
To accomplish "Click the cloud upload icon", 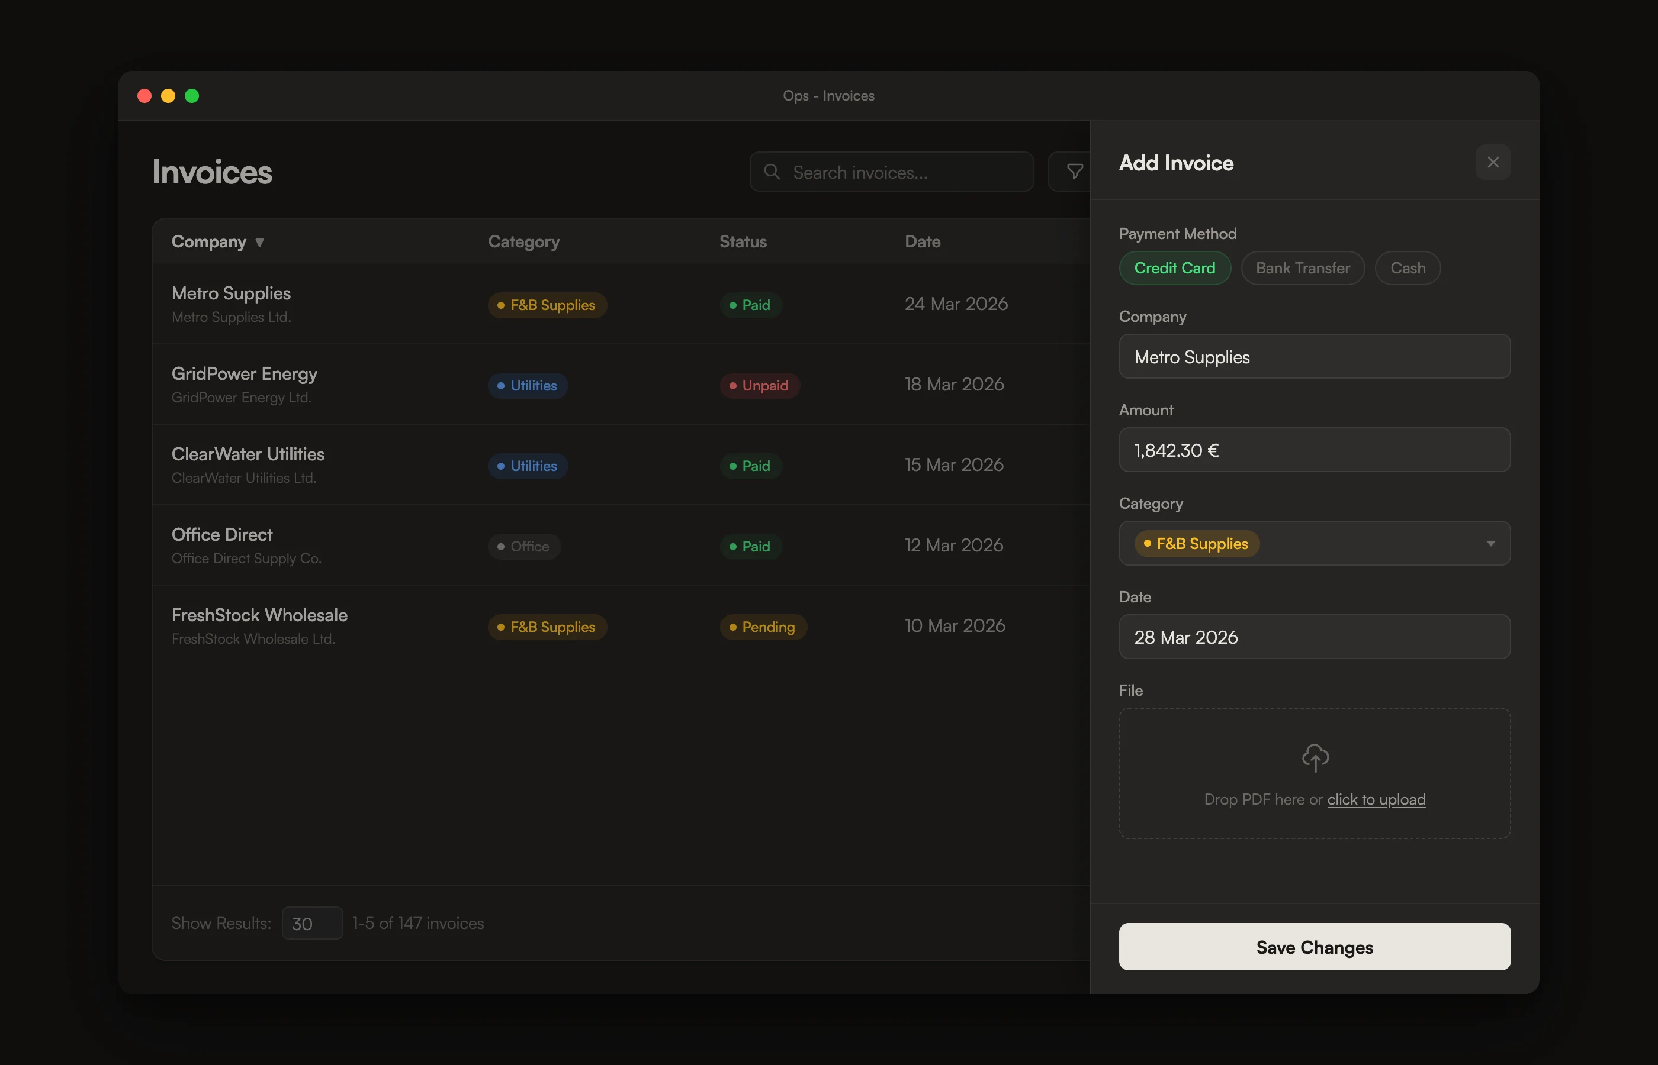I will (x=1315, y=758).
